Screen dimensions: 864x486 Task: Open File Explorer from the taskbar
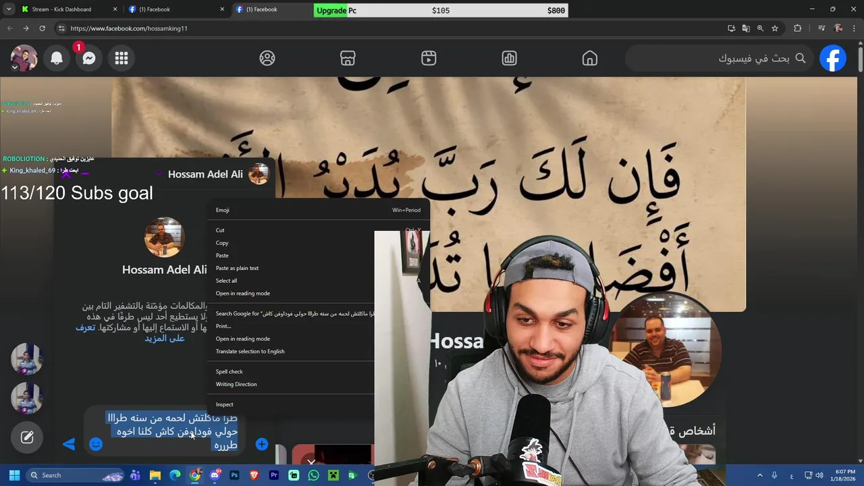pos(155,475)
